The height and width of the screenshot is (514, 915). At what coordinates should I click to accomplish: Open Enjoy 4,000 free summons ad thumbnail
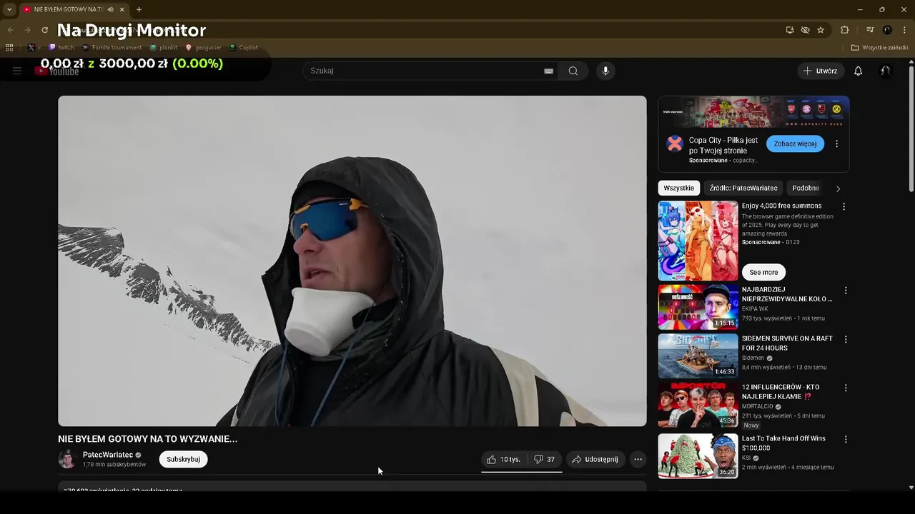(698, 241)
